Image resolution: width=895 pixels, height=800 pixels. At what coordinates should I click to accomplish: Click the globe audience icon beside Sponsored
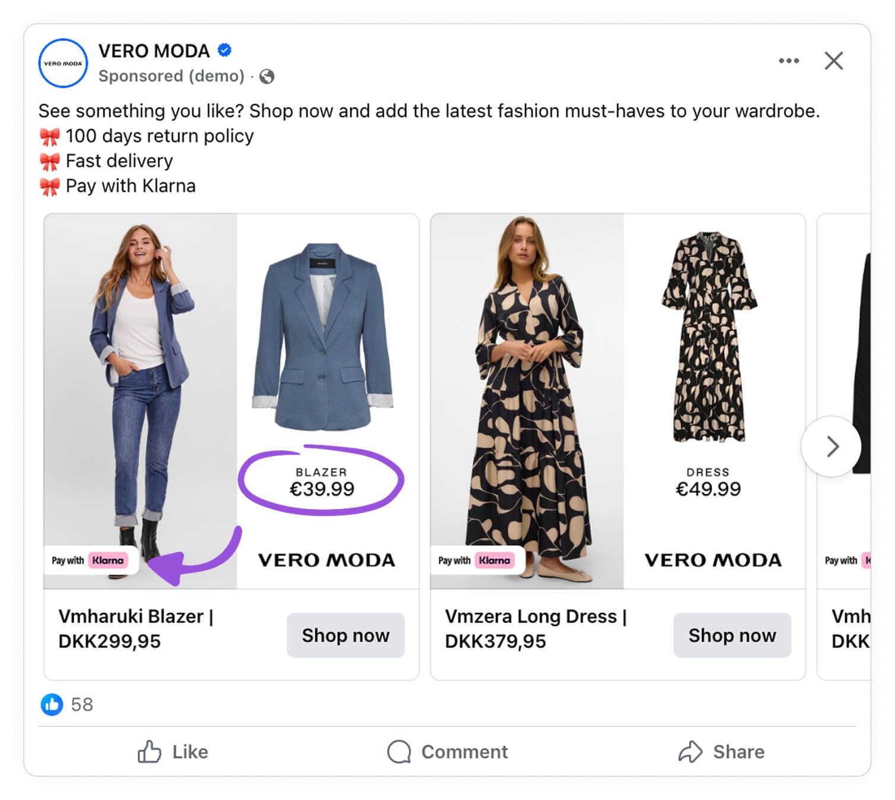(x=267, y=77)
